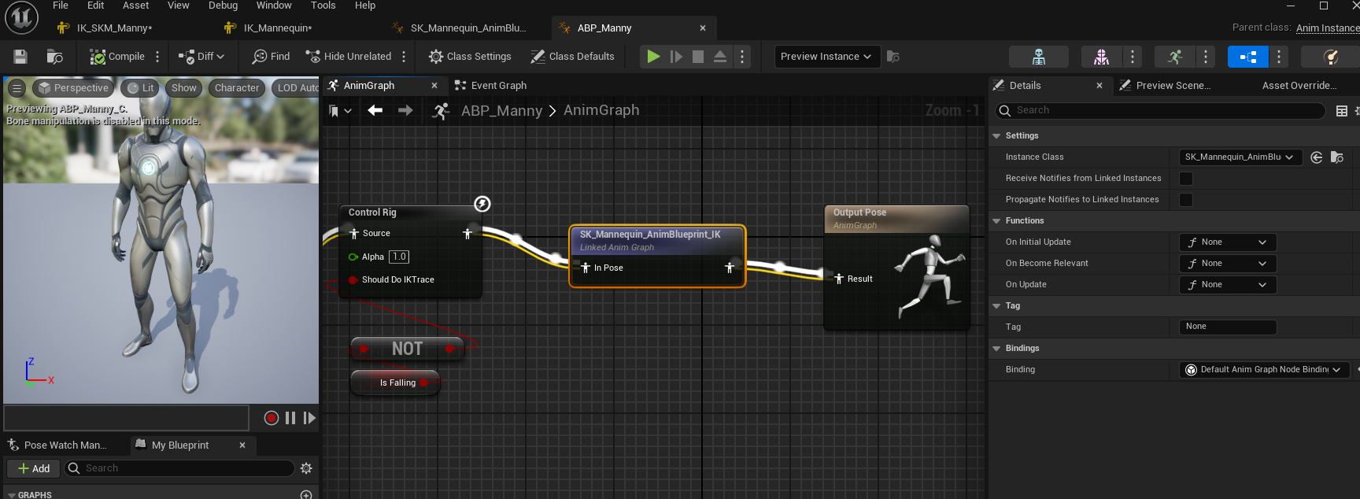The width and height of the screenshot is (1360, 499).
Task: Compile the animation blueprint
Action: point(117,57)
